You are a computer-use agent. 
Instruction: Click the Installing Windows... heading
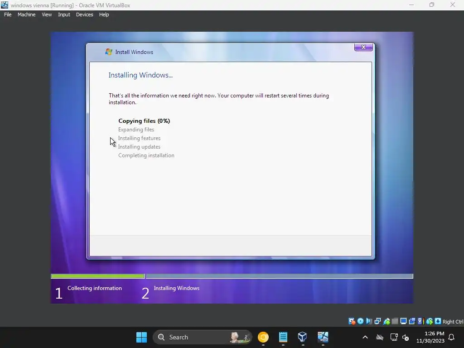[140, 75]
